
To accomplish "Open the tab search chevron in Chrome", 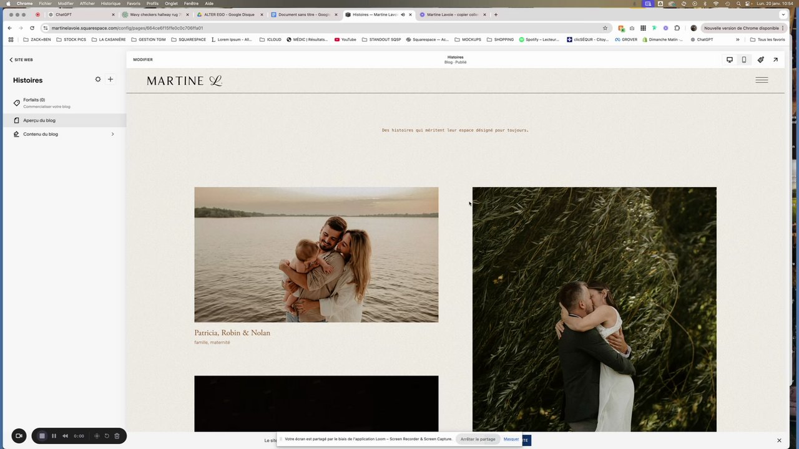I will coord(783,14).
